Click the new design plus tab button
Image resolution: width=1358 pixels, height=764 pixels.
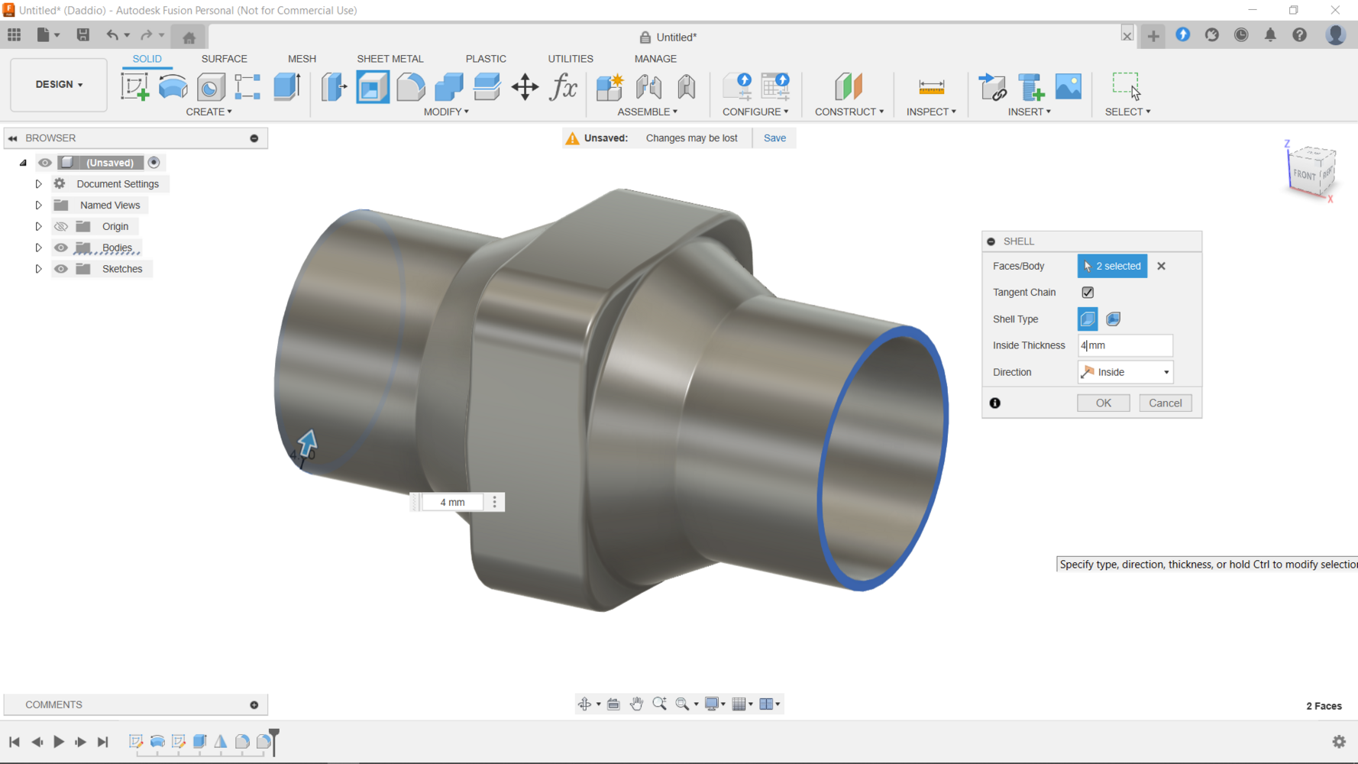tap(1153, 36)
